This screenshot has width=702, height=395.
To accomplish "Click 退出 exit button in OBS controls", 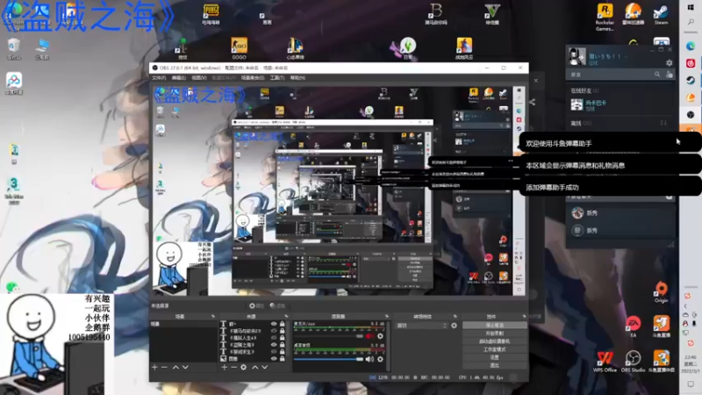I will coord(495,365).
